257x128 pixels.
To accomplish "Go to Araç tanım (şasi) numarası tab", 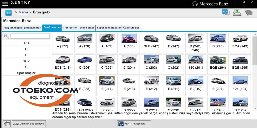I will click(22, 28).
